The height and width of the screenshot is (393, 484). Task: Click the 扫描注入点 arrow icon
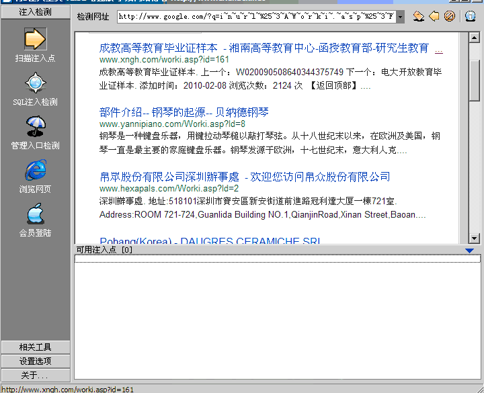[x=35, y=39]
